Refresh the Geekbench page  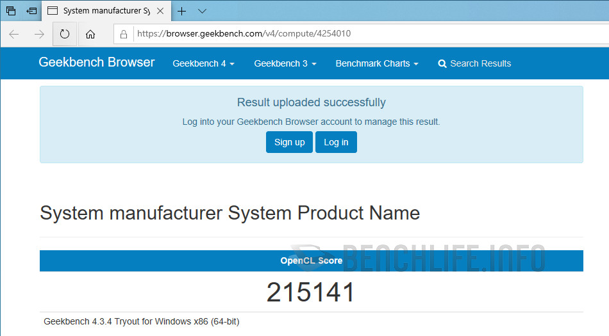pyautogui.click(x=64, y=34)
